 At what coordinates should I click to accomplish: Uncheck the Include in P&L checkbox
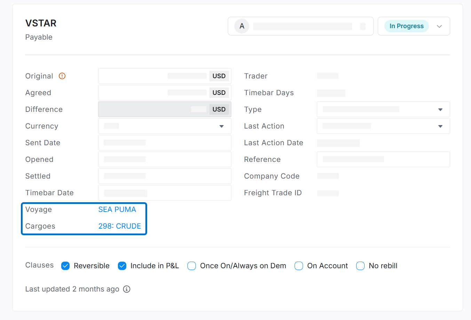click(122, 266)
